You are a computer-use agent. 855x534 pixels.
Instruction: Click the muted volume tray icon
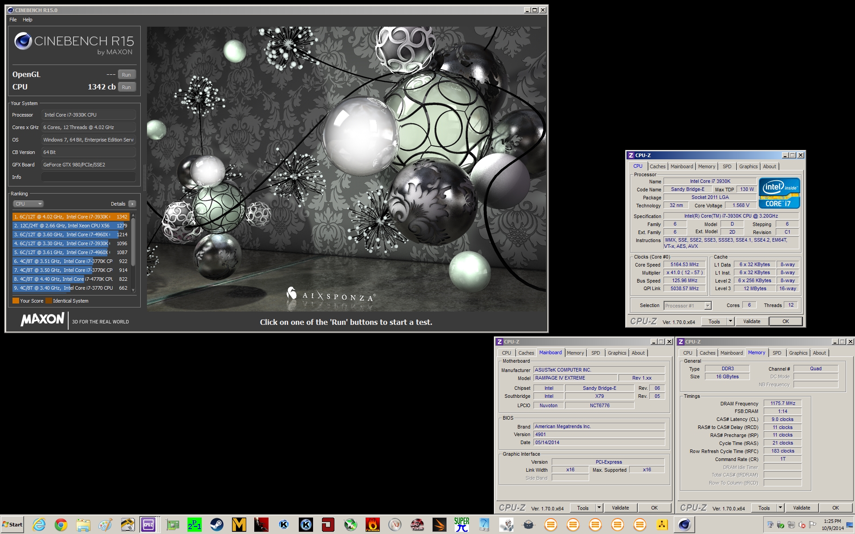(802, 525)
